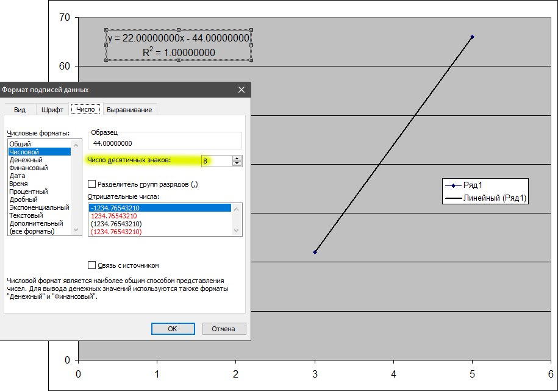This screenshot has height=391, width=558.
Task: Toggle Связь с источником checkbox
Action: pyautogui.click(x=92, y=265)
